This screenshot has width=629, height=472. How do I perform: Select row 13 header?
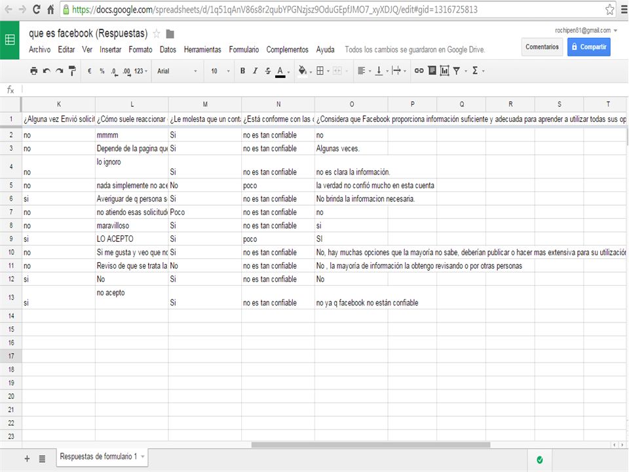coord(11,298)
